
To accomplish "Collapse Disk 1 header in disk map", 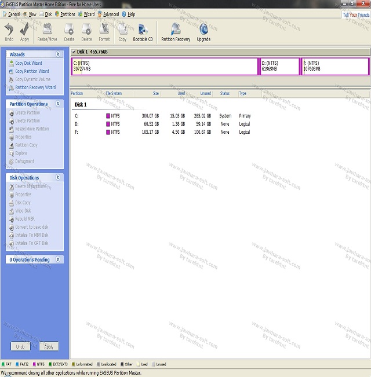I will pos(74,52).
